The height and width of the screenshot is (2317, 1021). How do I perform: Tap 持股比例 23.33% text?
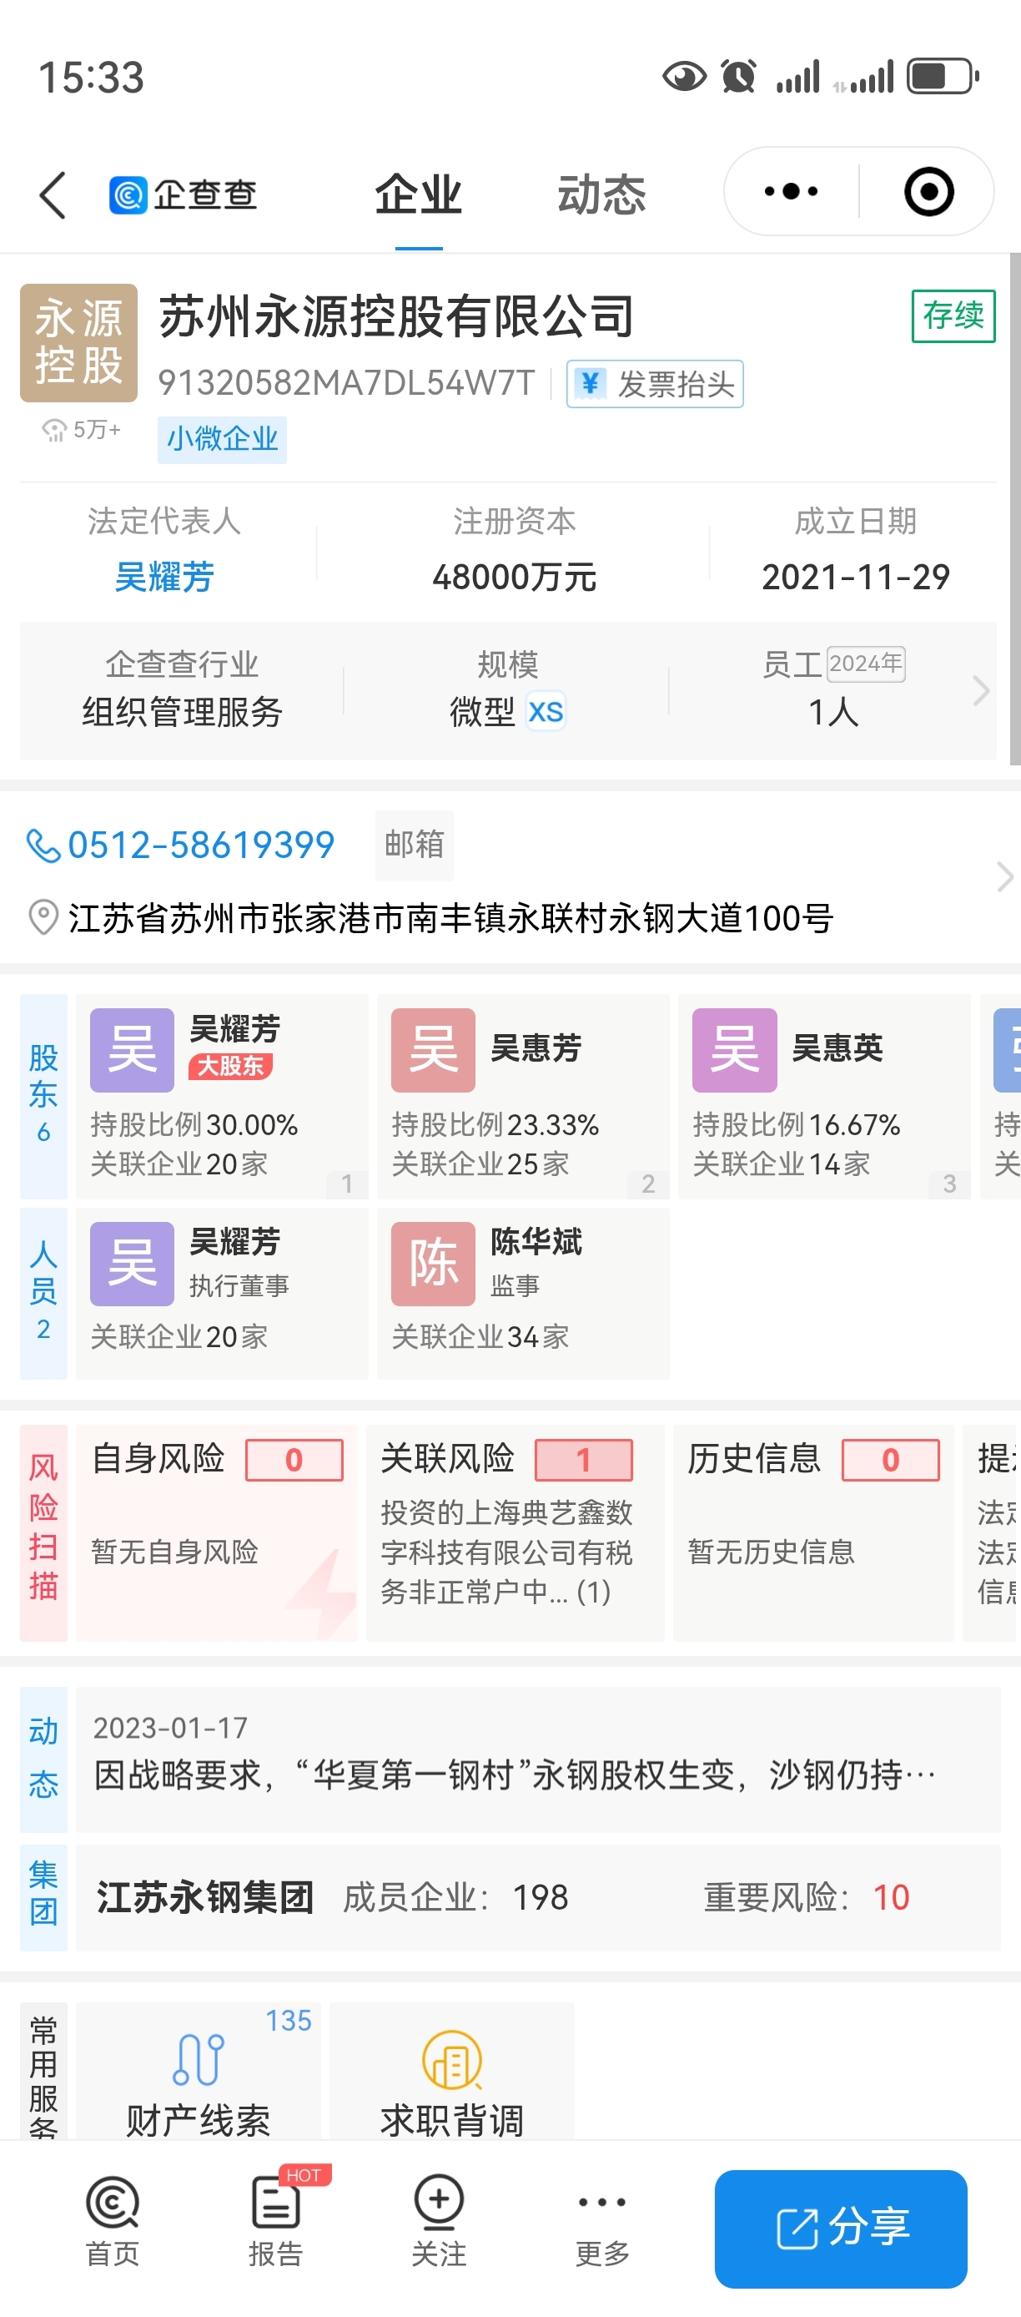coord(495,1124)
